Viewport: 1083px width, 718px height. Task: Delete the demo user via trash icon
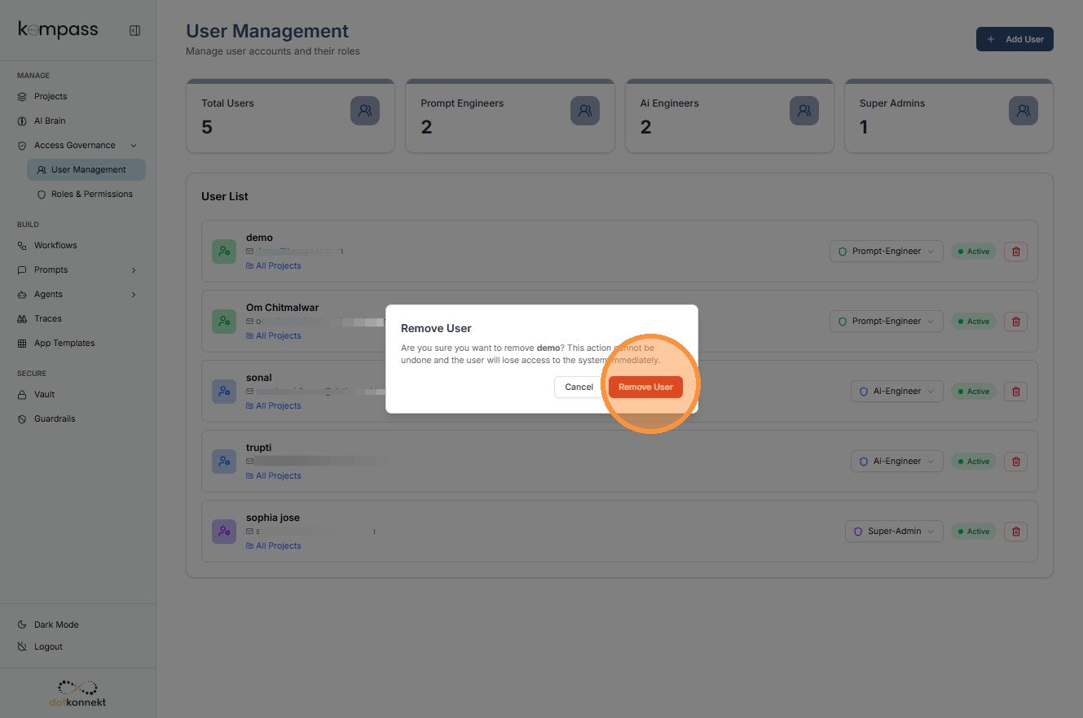click(x=1015, y=251)
